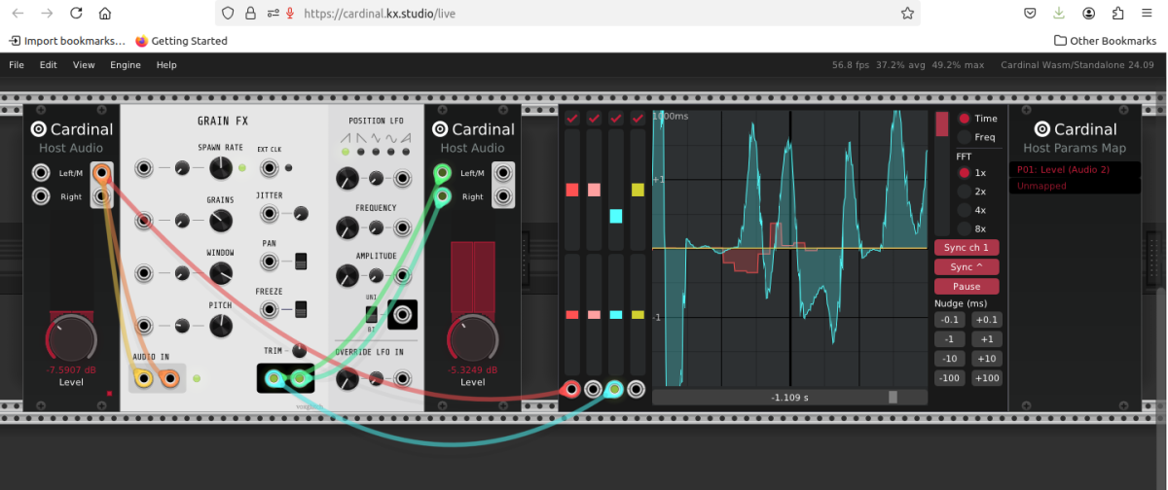Screen dimensions: 1168x490
Task: Toggle the second scope channel checkbox
Action: click(x=594, y=119)
